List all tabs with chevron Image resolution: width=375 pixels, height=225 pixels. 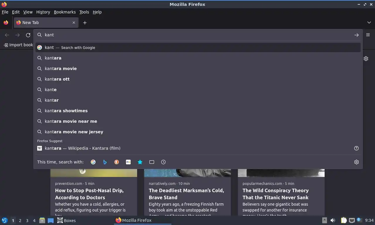coord(369,23)
